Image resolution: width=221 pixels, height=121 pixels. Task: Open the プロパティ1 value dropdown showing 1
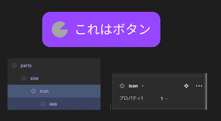pyautogui.click(x=164, y=99)
